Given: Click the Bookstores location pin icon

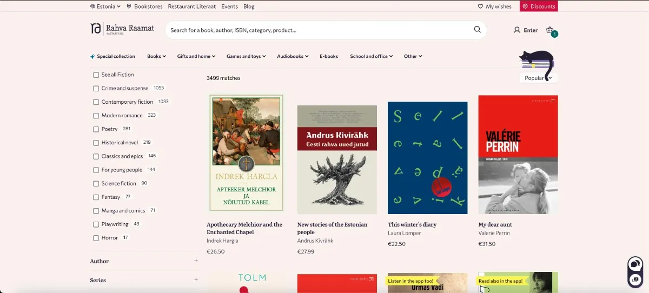Looking at the screenshot, I should tap(129, 6).
